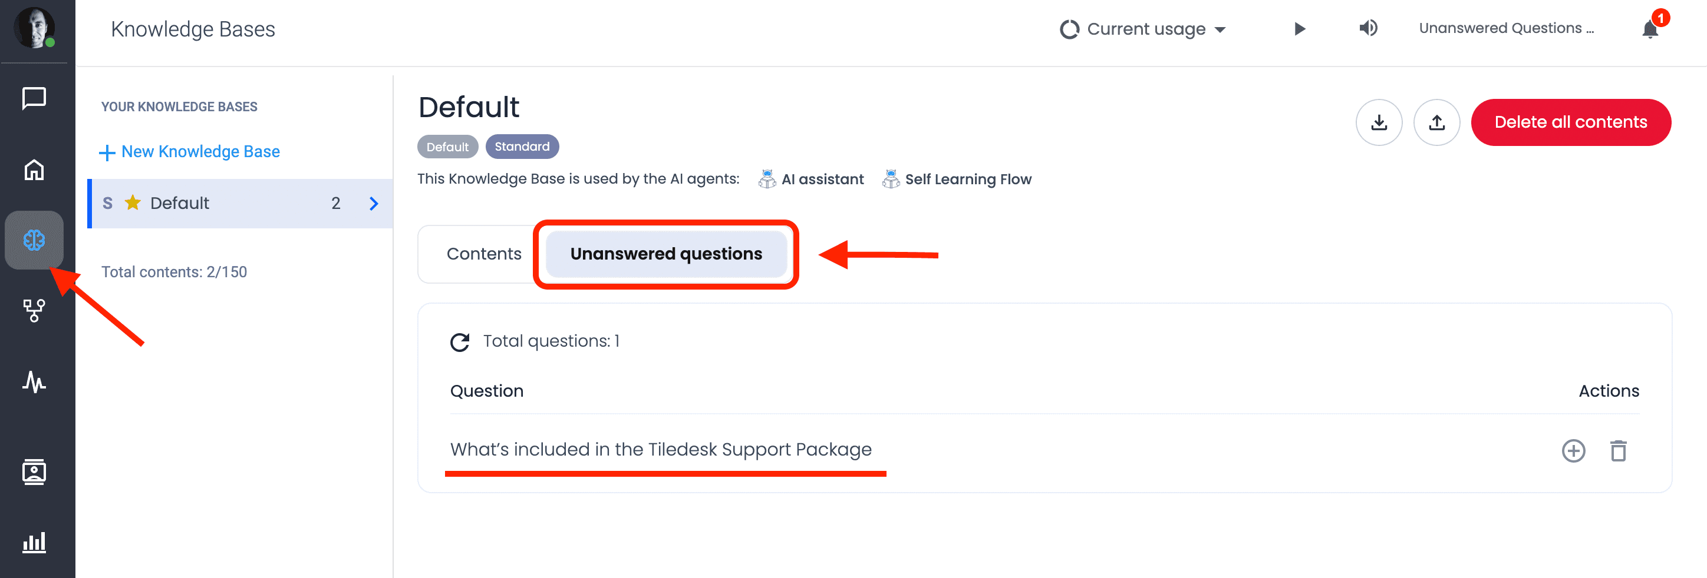Refresh the total questions list

click(x=460, y=341)
